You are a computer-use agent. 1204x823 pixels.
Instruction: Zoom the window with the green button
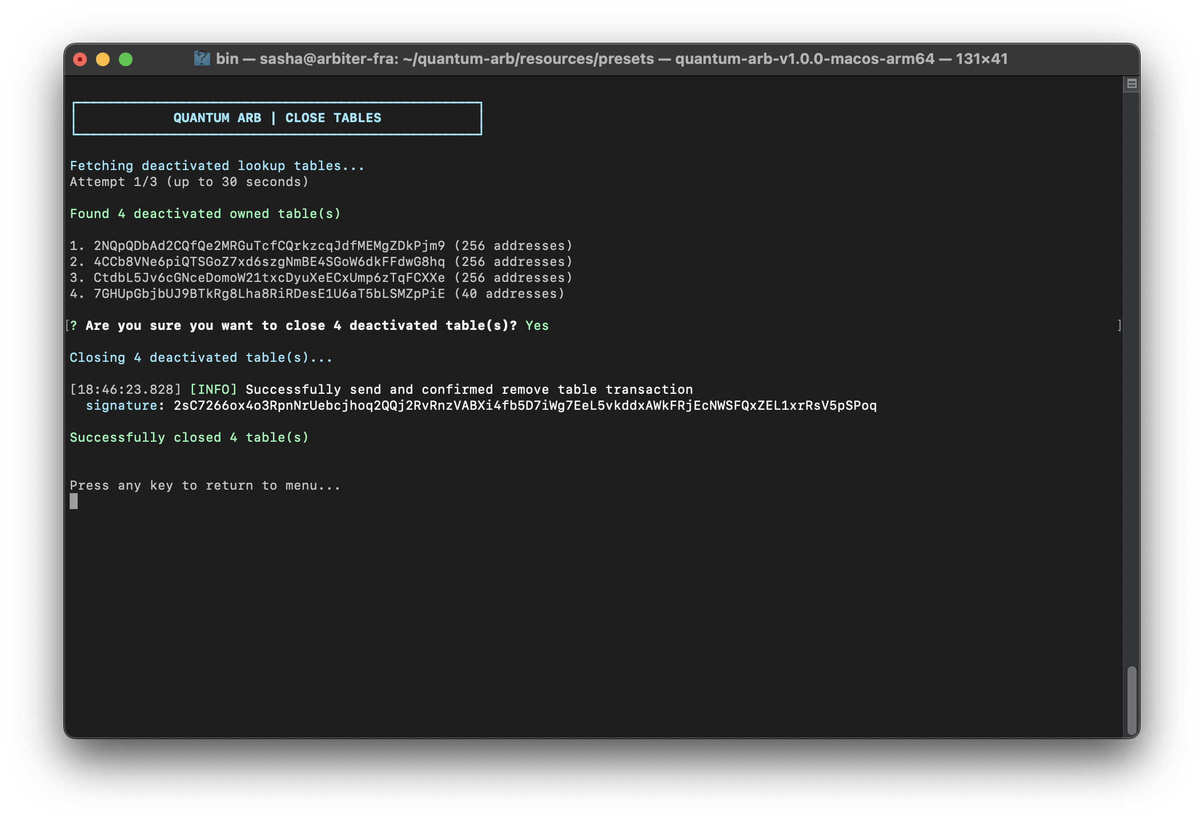click(x=126, y=59)
